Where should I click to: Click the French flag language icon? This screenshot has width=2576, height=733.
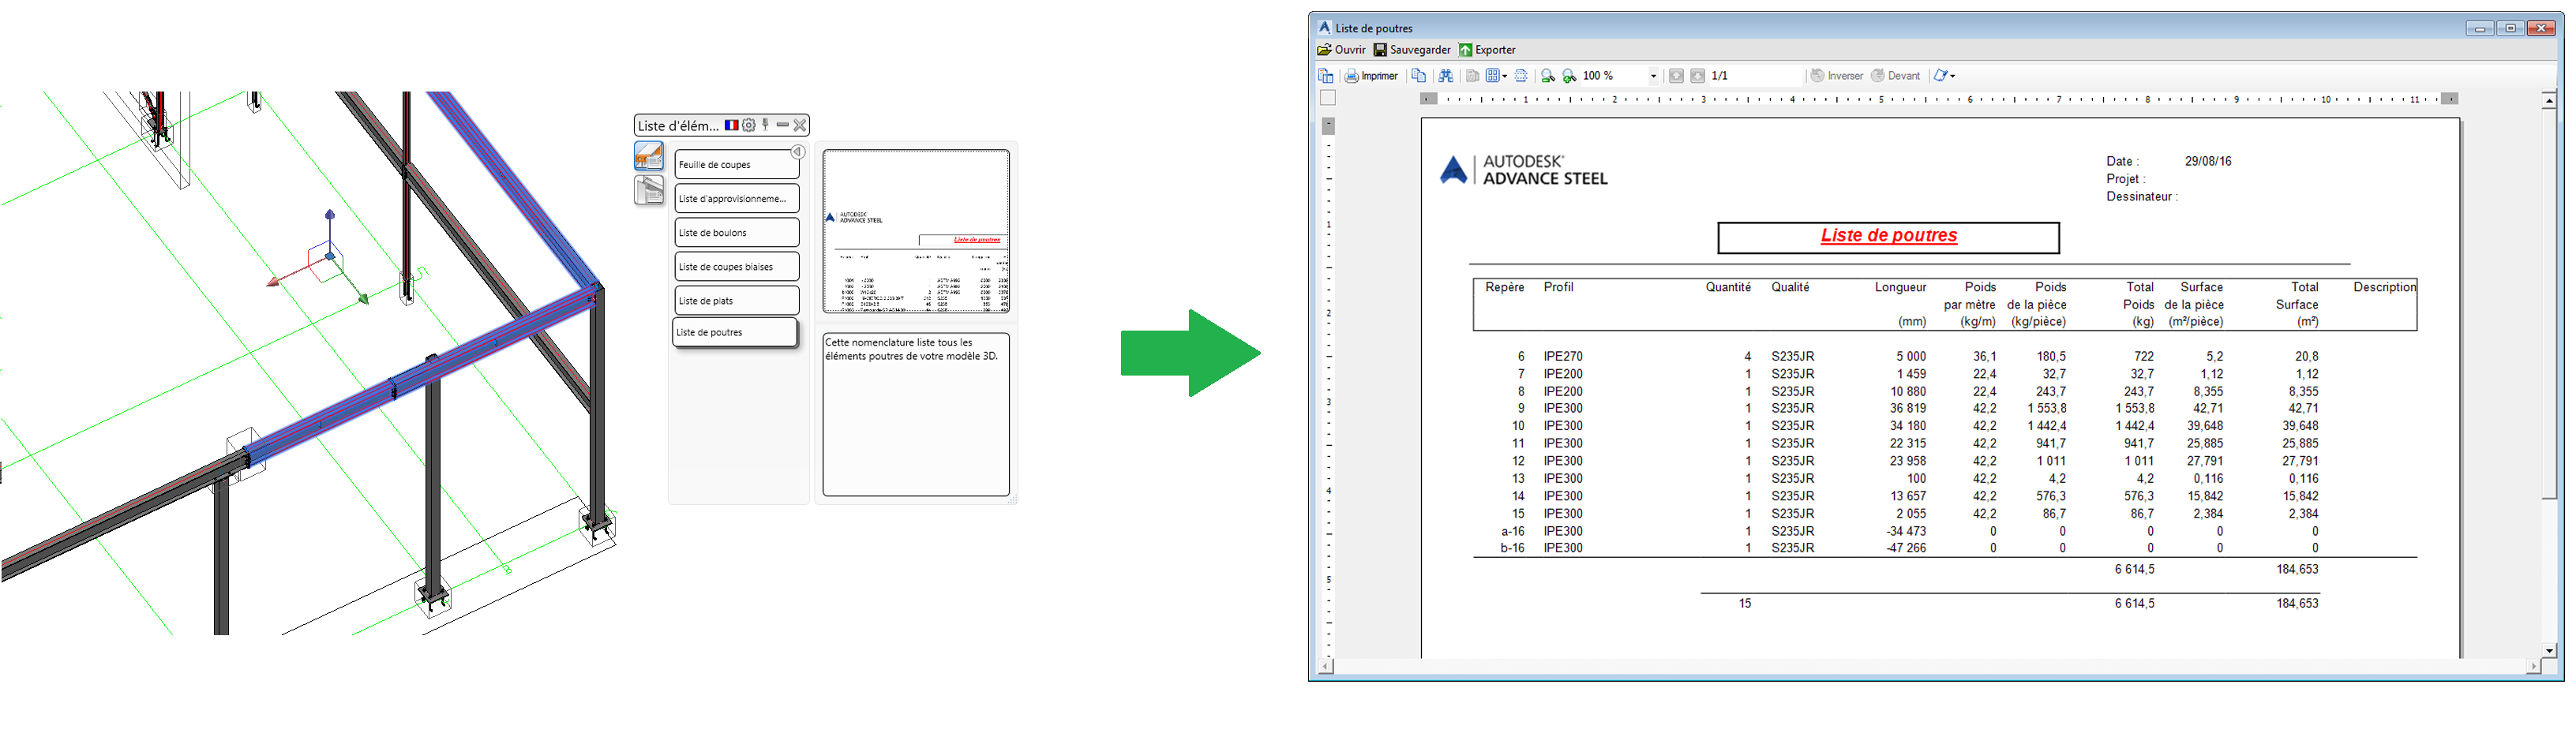coord(732,125)
